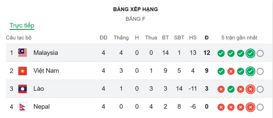Click the Lào flag icon

[23, 89]
